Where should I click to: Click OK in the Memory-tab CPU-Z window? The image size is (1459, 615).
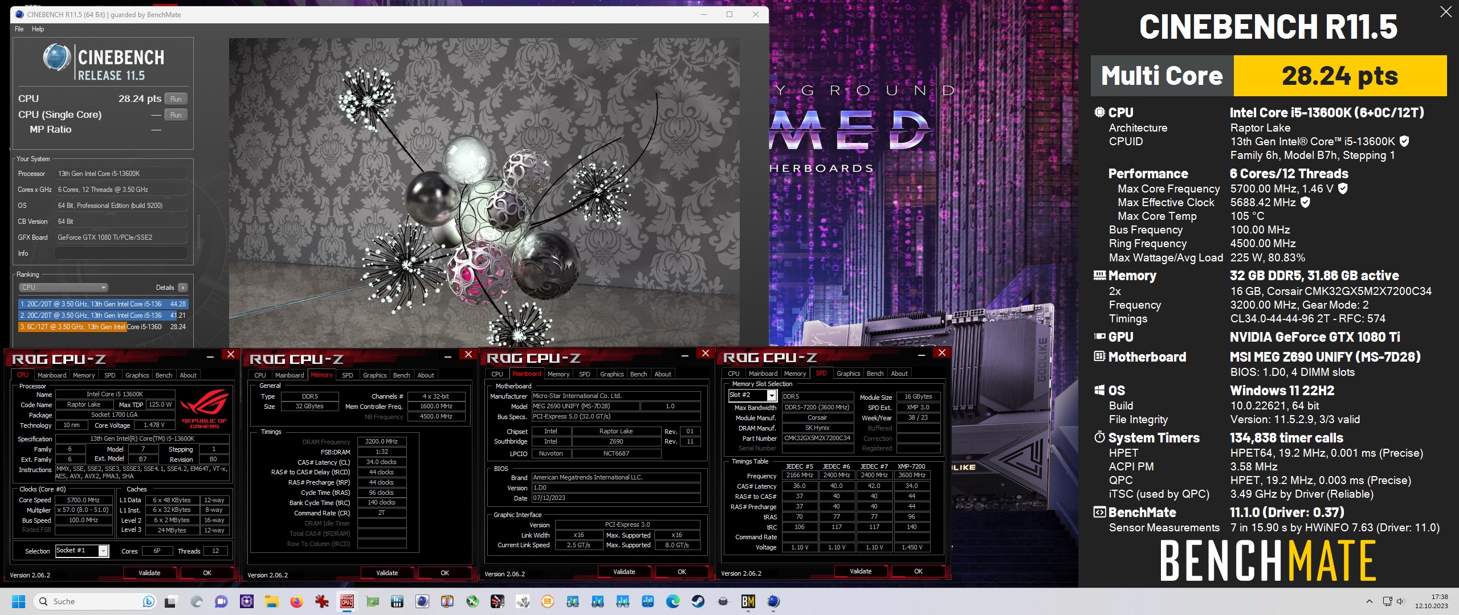tap(445, 573)
